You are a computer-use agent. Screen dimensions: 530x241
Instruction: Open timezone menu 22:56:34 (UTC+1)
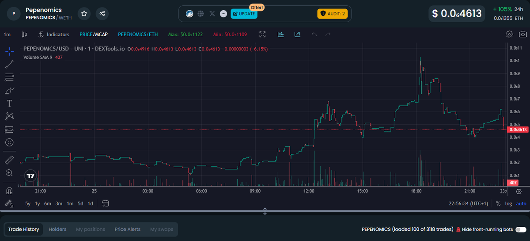tap(468, 204)
